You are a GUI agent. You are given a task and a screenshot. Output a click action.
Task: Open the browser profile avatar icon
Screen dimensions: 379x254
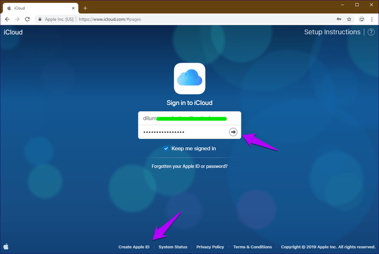(x=362, y=19)
